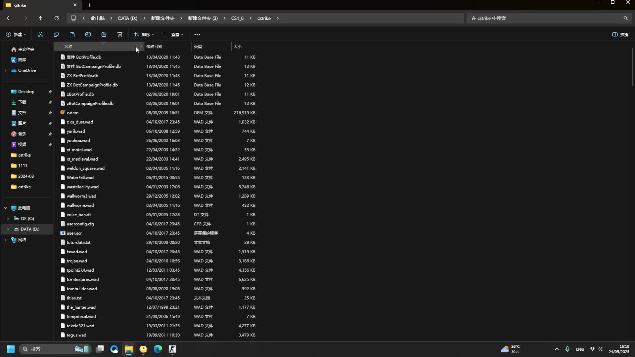Expand the OneDrive tree node
The height and width of the screenshot is (357, 635).
click(x=5, y=70)
